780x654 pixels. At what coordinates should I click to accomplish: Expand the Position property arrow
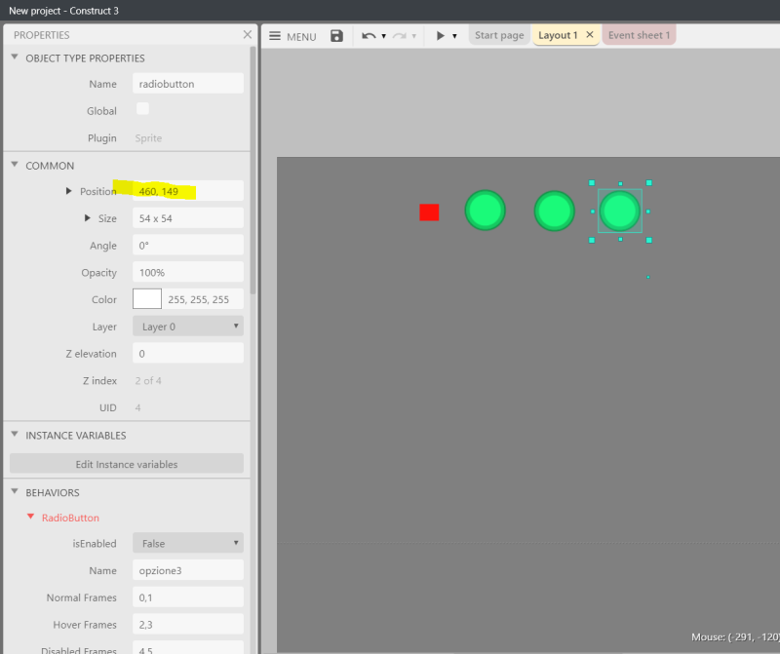68,191
